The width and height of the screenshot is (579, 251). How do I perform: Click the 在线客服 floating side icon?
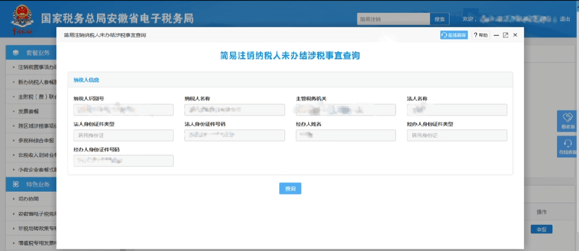tap(568, 146)
